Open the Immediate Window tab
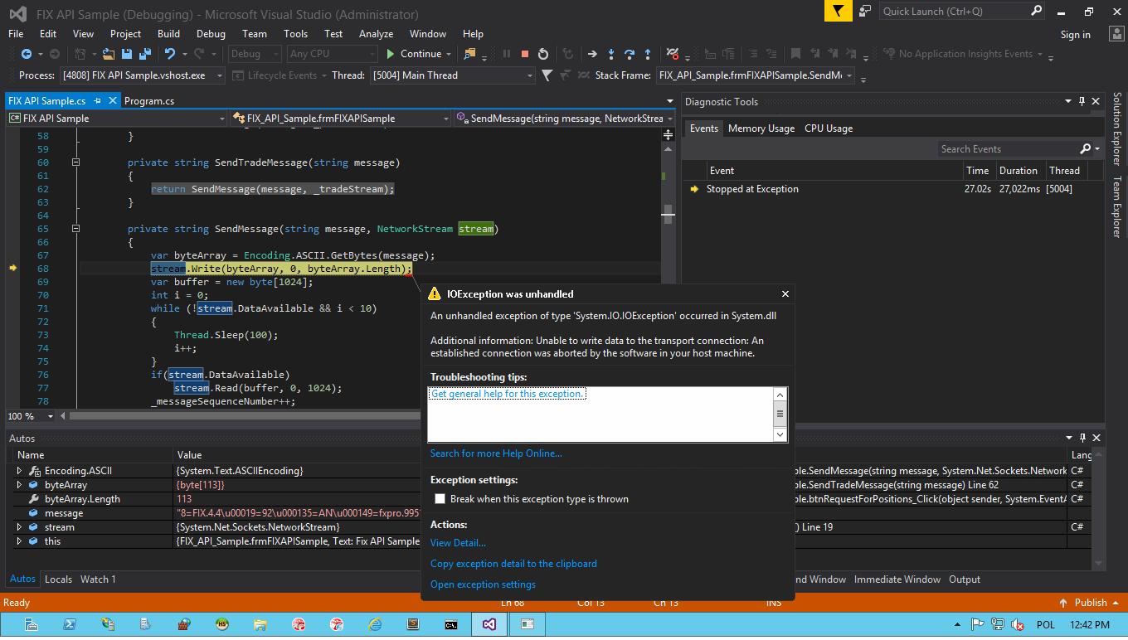Screen dimensions: 1128x640 897,579
